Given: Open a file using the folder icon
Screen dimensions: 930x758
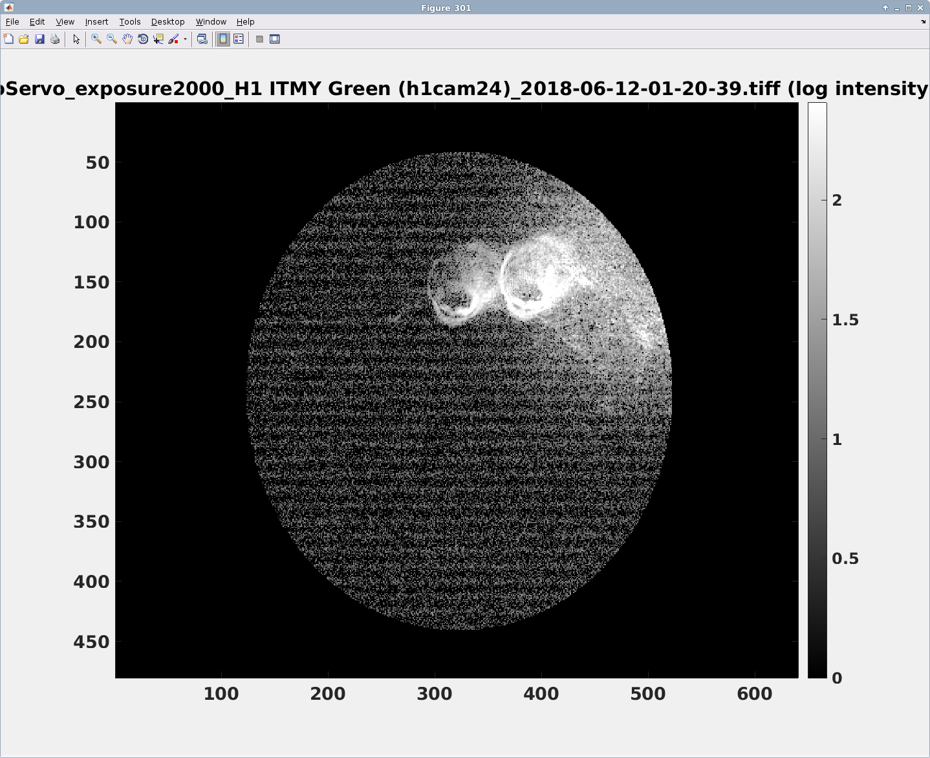Looking at the screenshot, I should tap(24, 39).
